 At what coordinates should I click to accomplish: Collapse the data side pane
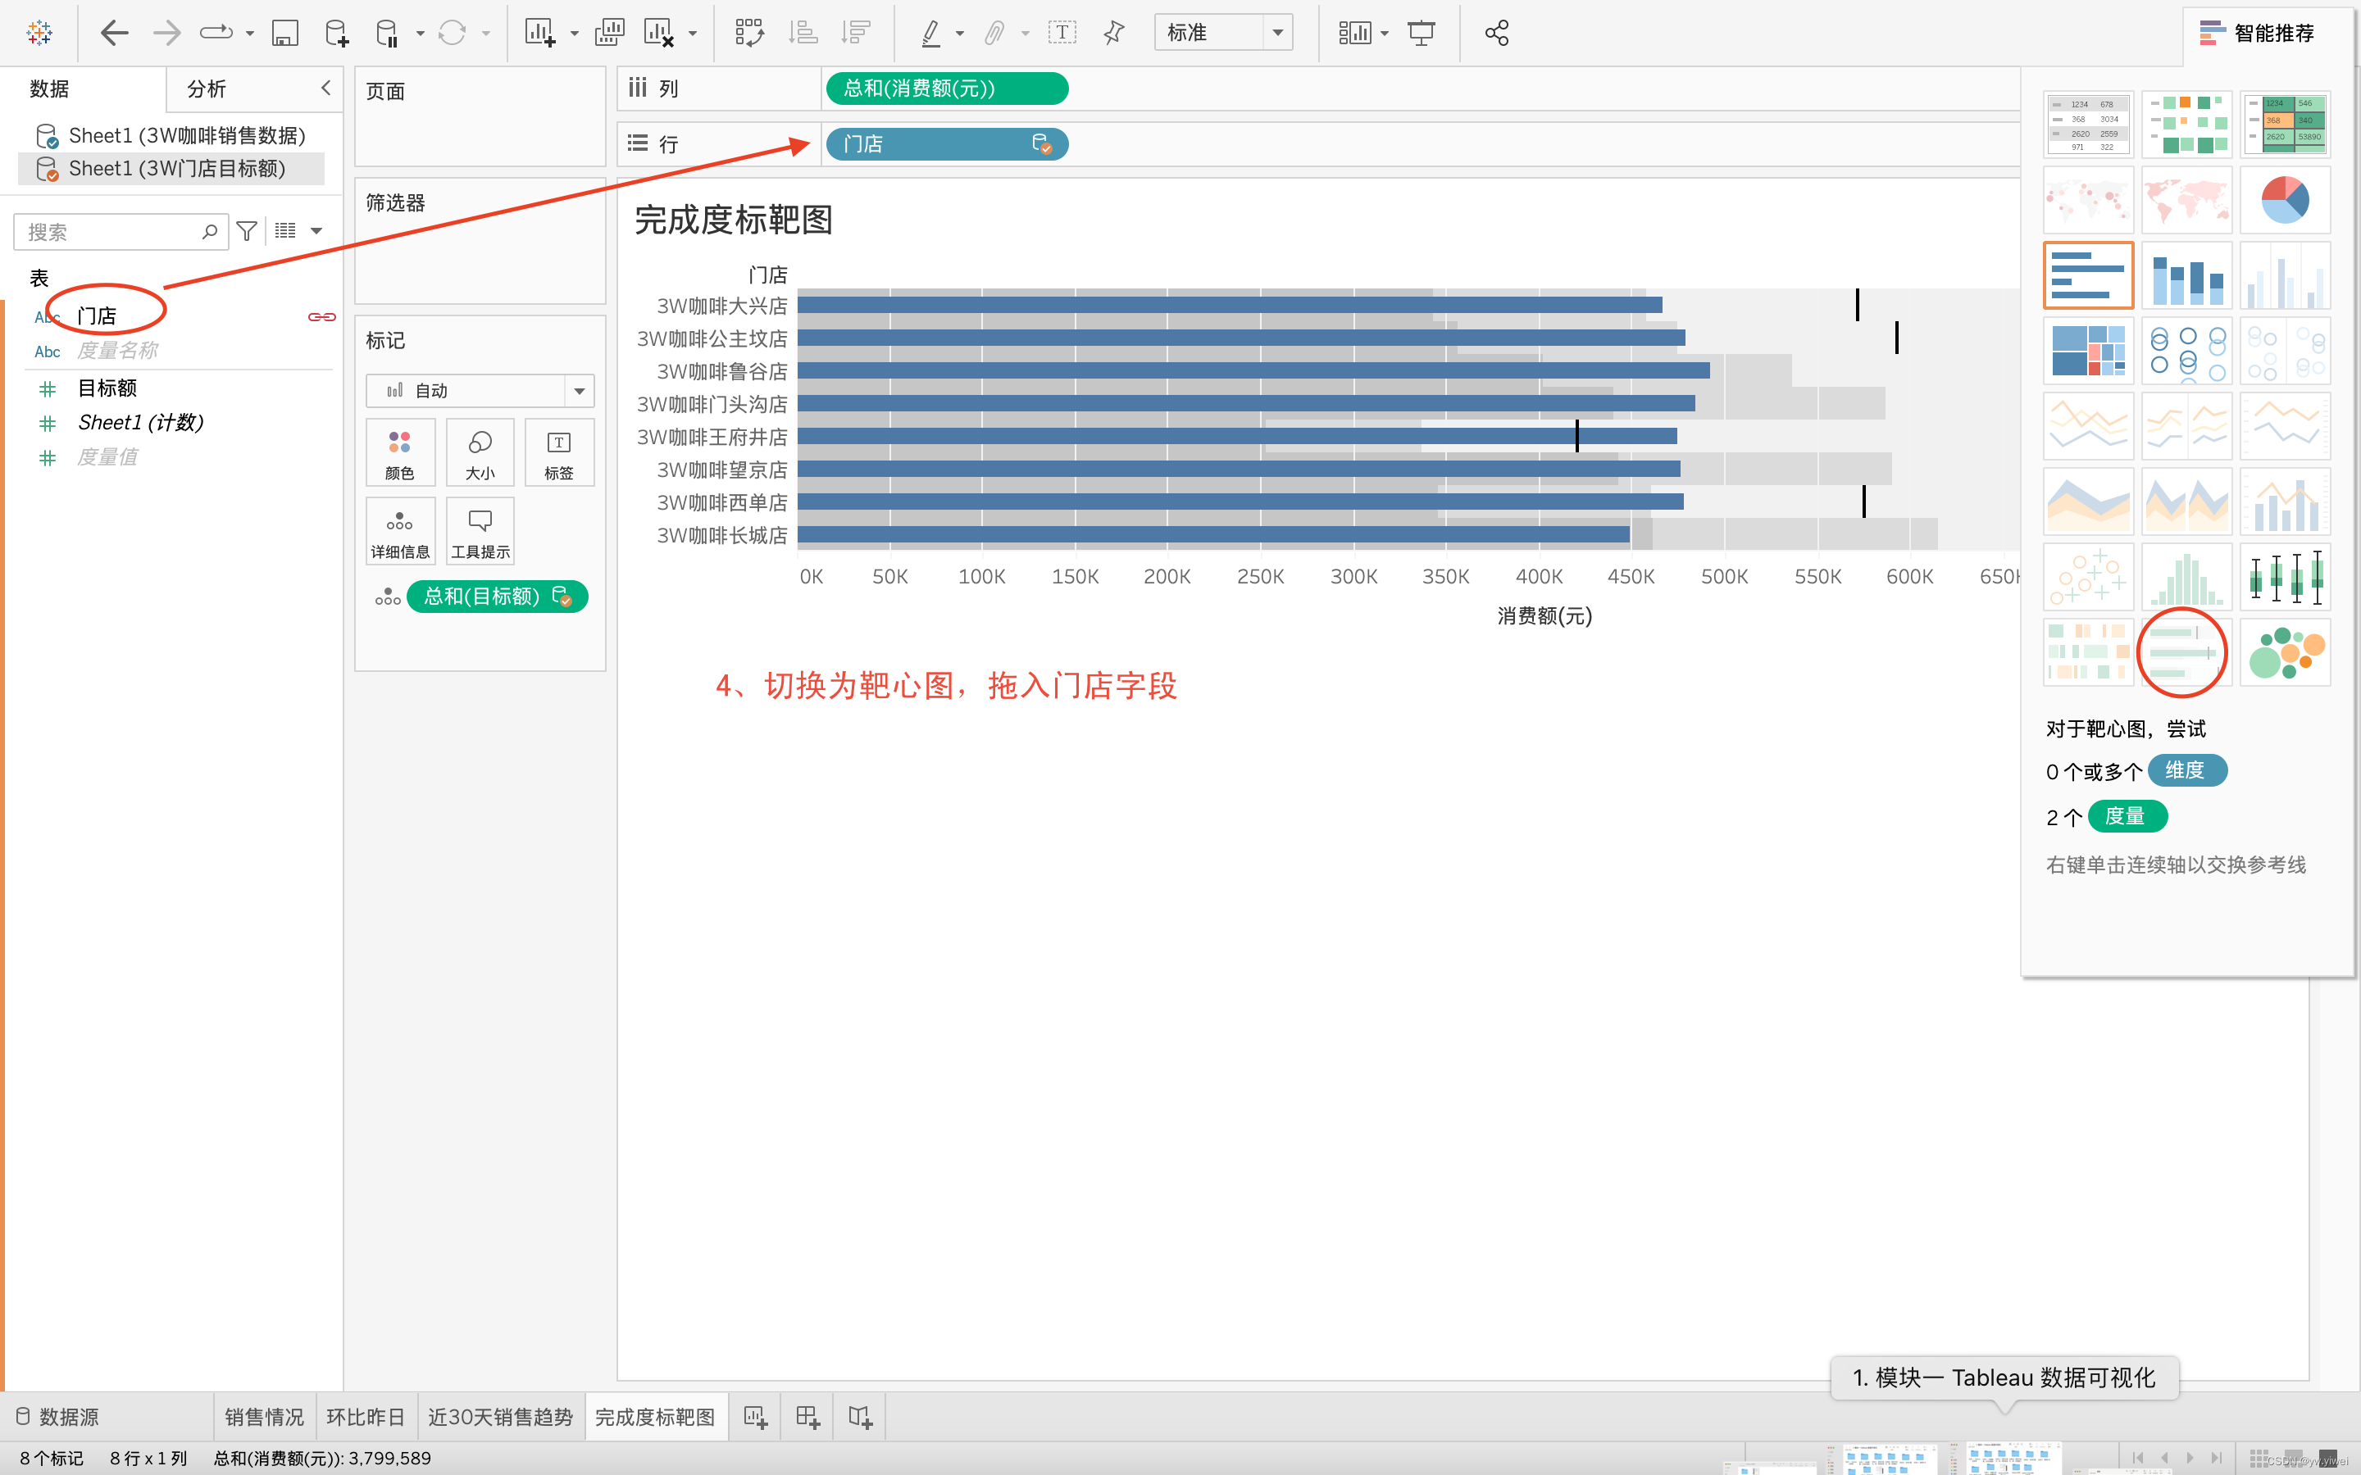325,88
